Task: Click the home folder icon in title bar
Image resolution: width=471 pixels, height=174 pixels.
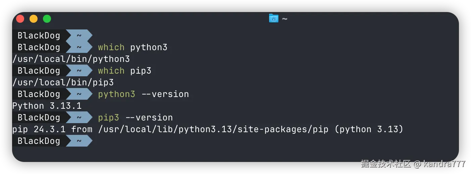Action: [x=274, y=18]
